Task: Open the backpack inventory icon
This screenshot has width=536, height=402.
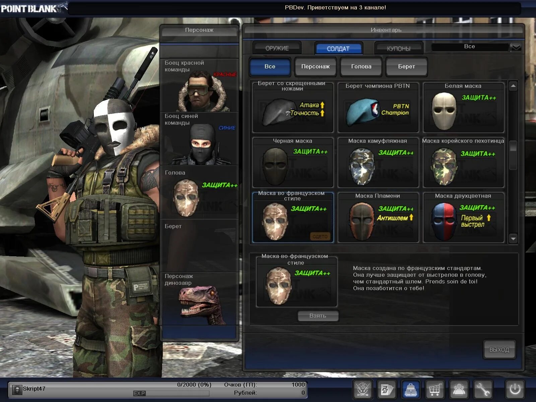Action: (411, 390)
